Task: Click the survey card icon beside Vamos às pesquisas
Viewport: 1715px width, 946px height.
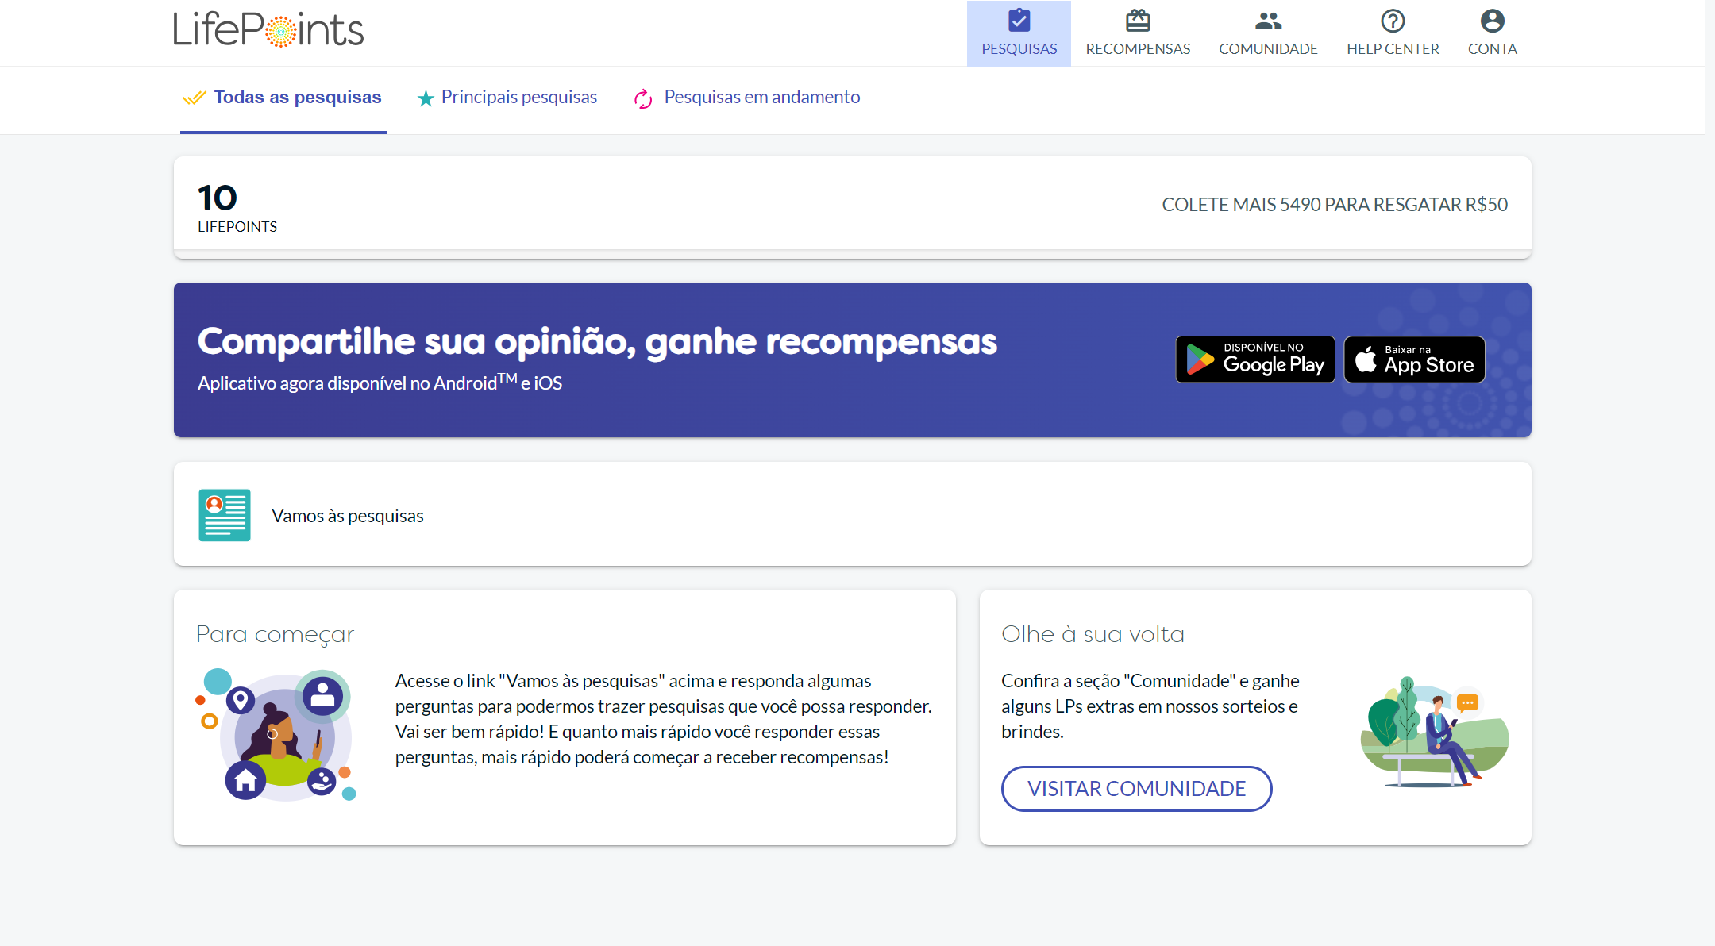Action: pos(224,514)
